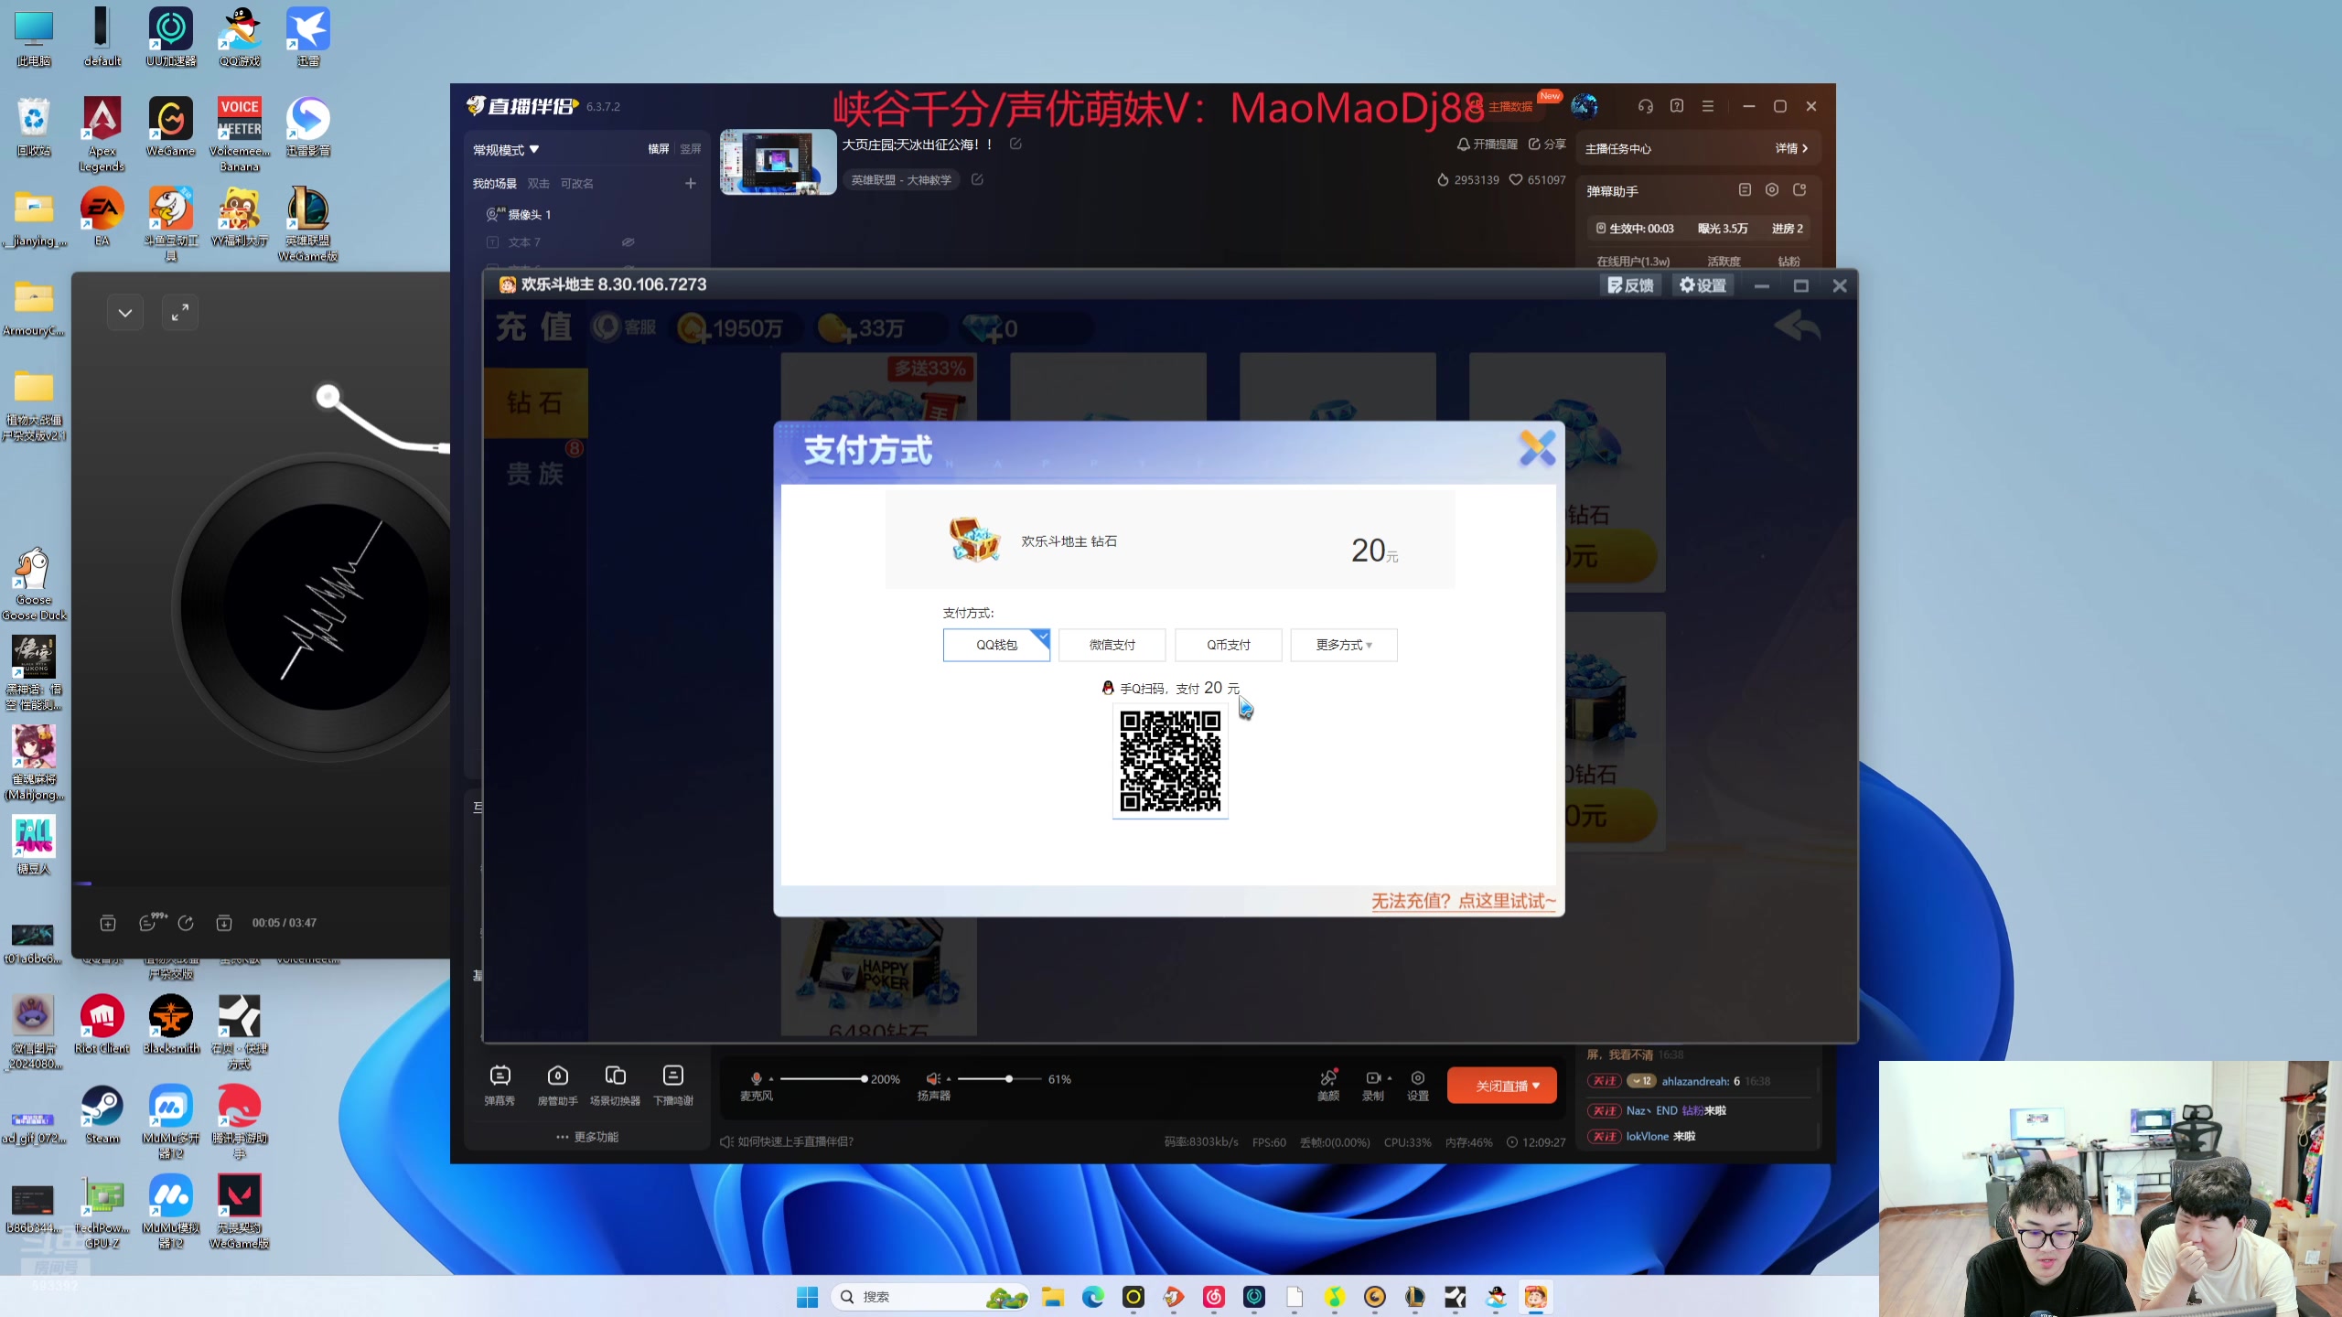
Task: Open 房管助手 tool
Action: coord(557,1085)
